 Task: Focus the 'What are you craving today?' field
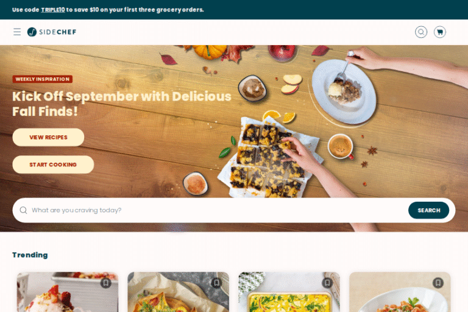click(218, 210)
